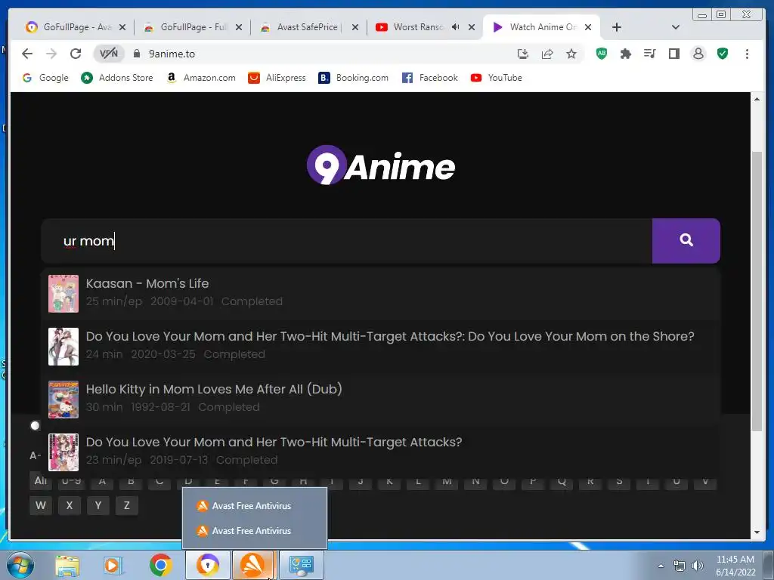Click the VPN badge in address bar
The image size is (774, 580).
point(109,54)
